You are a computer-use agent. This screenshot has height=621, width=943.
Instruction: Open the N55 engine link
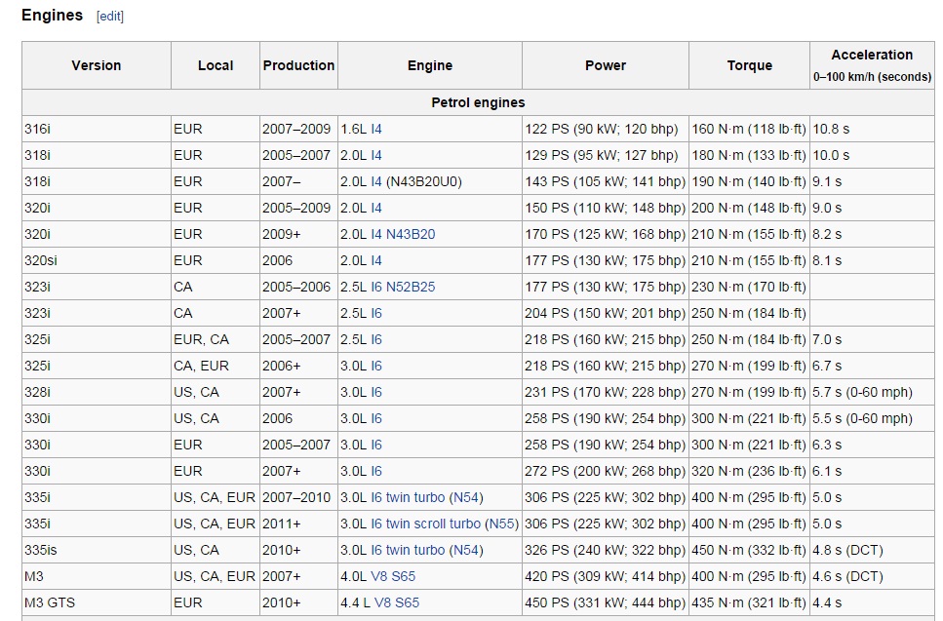pos(502,524)
